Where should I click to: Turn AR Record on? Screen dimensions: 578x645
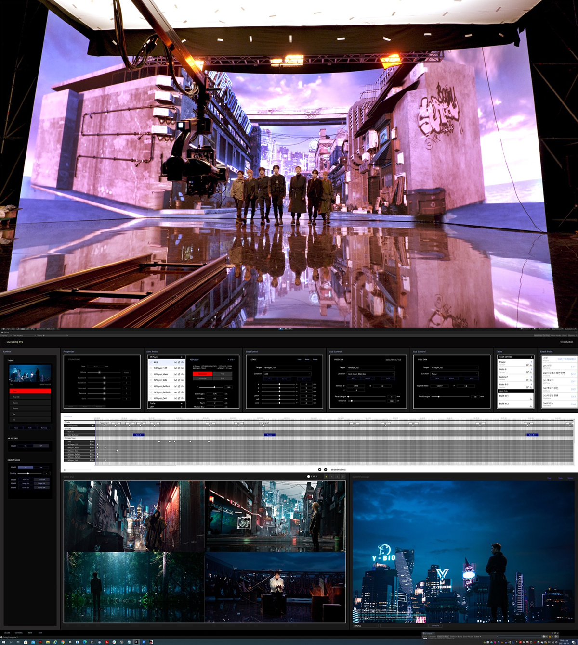[x=26, y=446]
